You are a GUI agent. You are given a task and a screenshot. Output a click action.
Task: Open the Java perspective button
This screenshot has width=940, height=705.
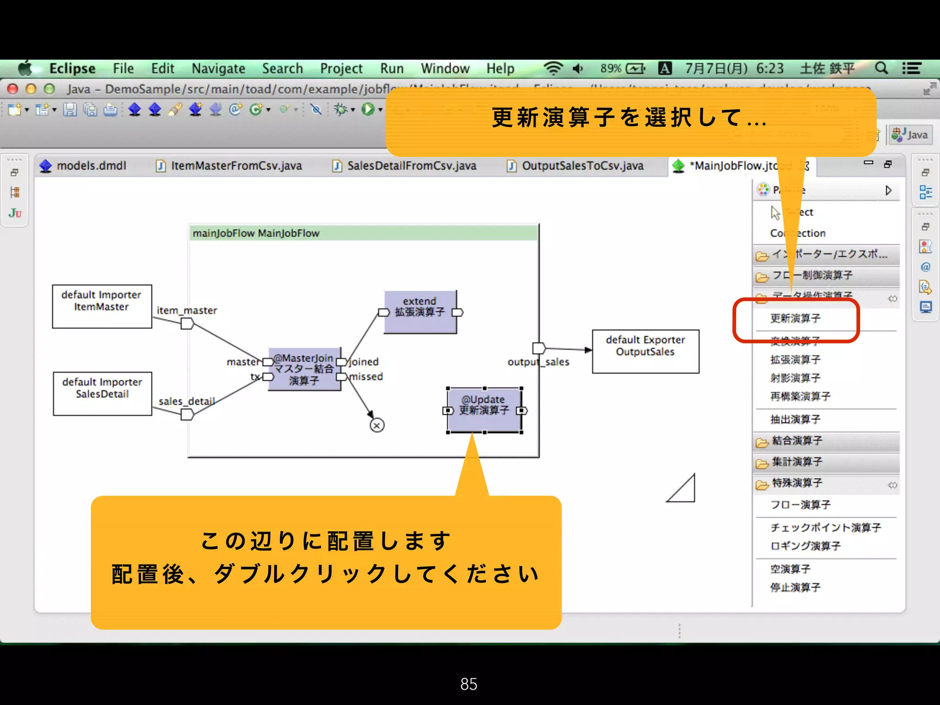tap(910, 135)
